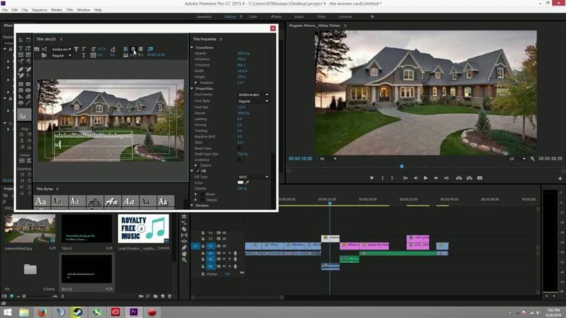Open the Fit zoom level dropdown
This screenshot has height=318, width=566.
point(328,158)
